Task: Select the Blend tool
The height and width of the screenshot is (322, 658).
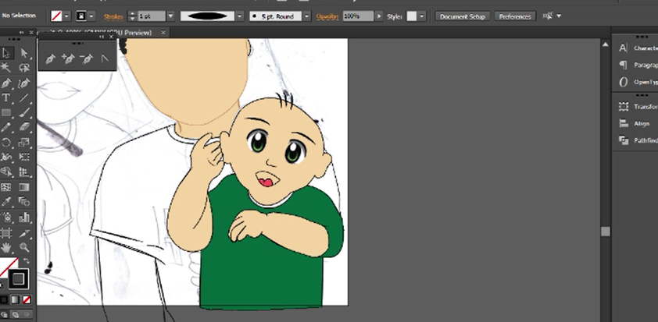Action: click(24, 202)
